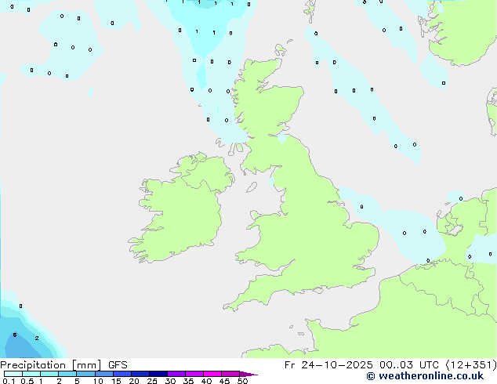Click the legend swatch between 0.5 and 1
The height and width of the screenshot is (384, 497).
coord(31,374)
